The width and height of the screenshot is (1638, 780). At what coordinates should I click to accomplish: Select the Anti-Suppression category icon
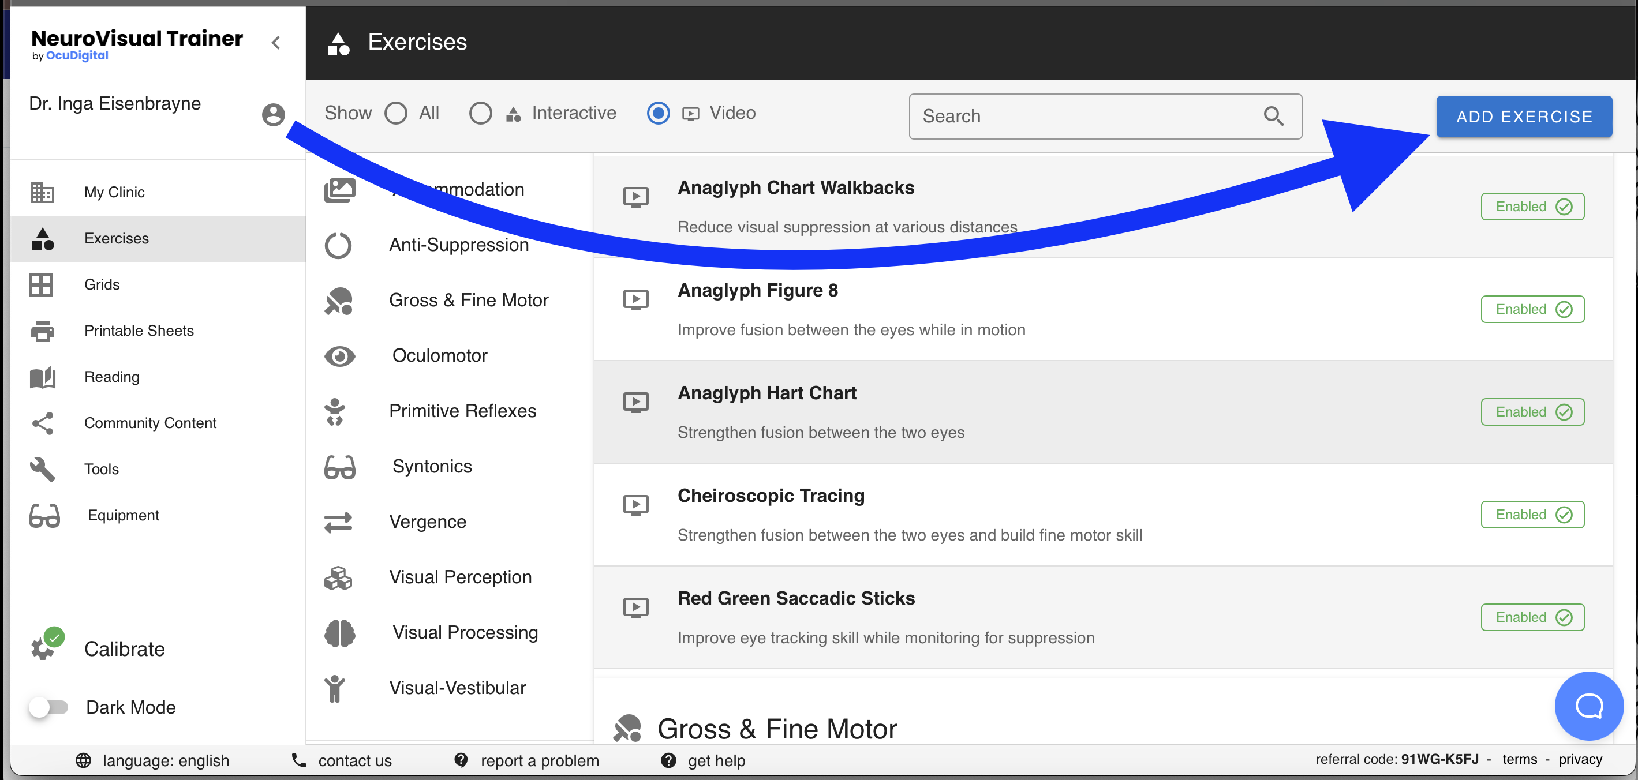[338, 245]
